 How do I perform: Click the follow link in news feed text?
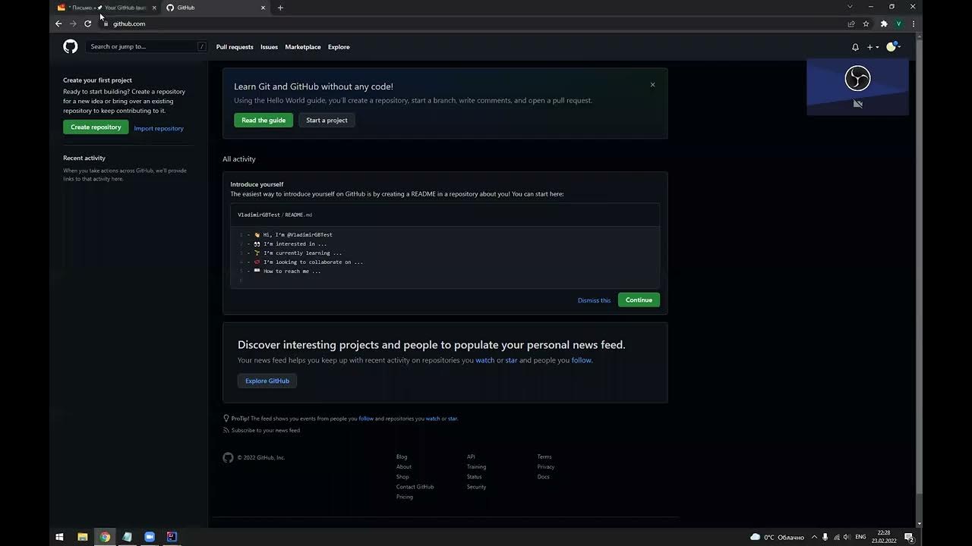click(x=582, y=360)
